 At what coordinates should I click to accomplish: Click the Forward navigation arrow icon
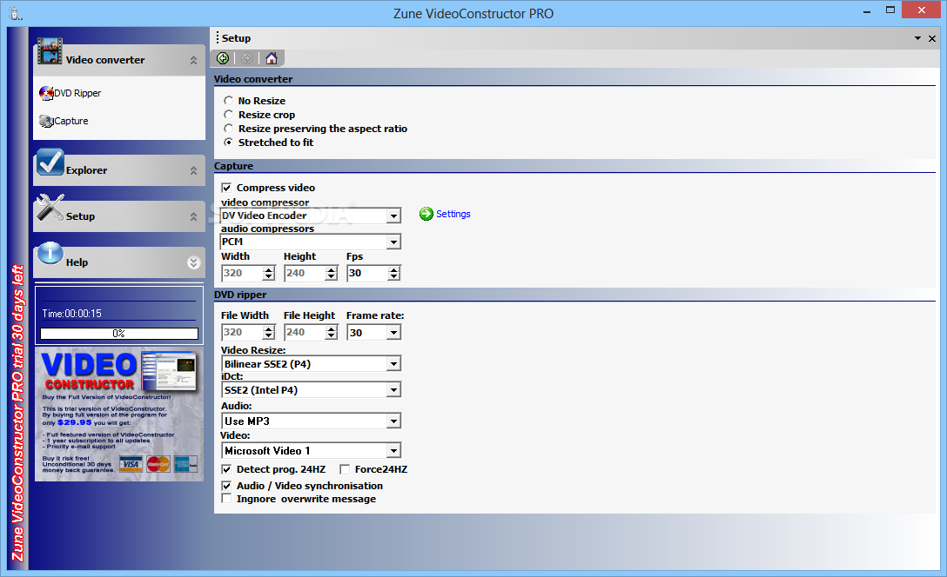246,58
